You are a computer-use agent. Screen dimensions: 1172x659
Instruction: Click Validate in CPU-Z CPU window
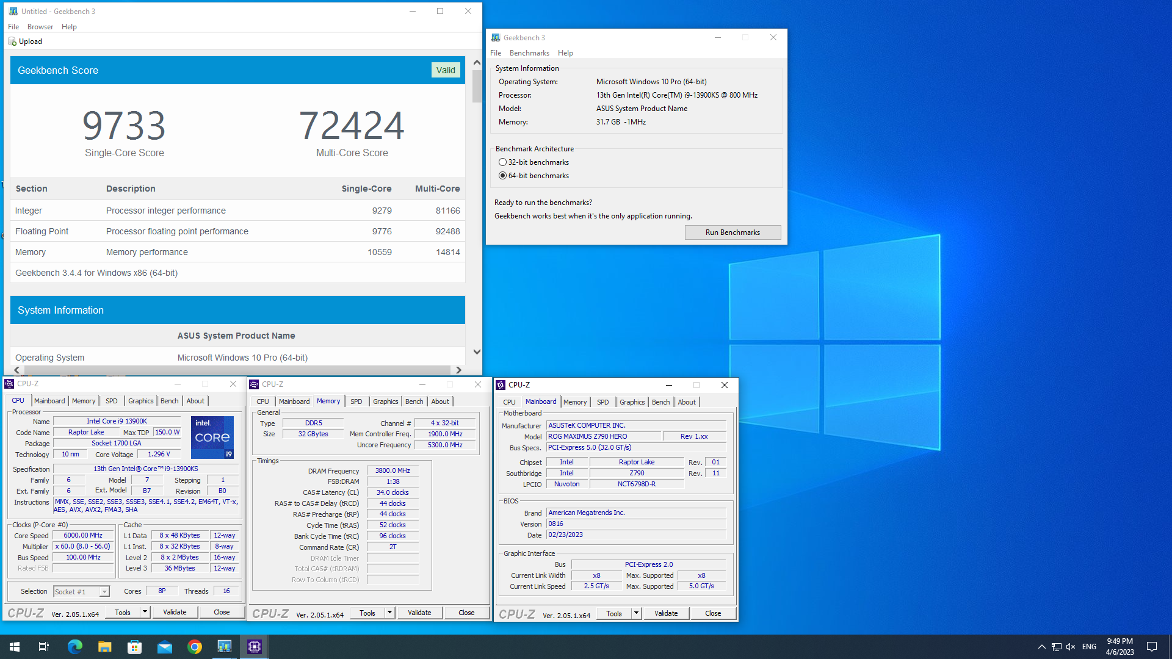click(175, 612)
